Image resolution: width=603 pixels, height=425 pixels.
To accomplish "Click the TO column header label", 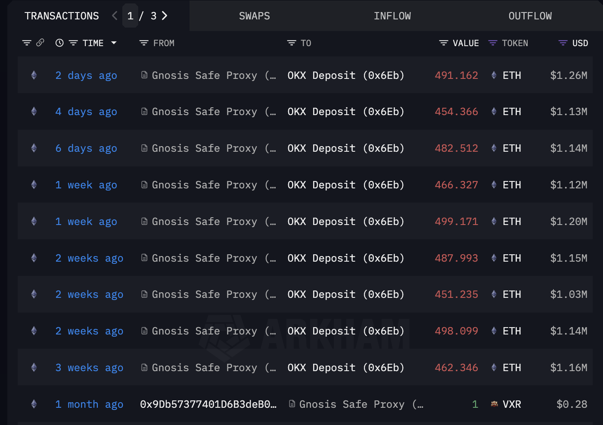I will (x=306, y=43).
